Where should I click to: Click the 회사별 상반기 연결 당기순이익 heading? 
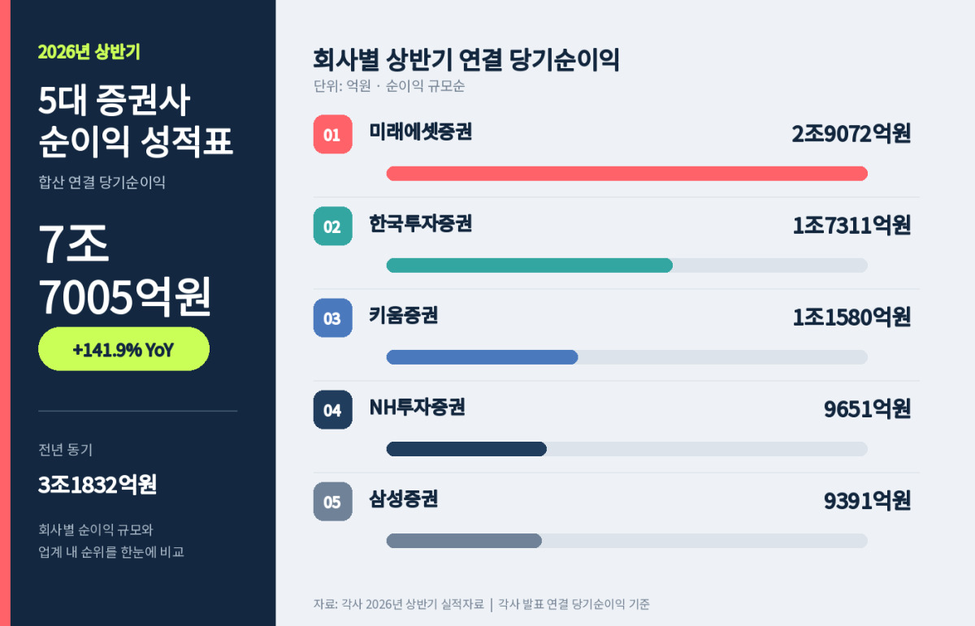[x=466, y=60]
